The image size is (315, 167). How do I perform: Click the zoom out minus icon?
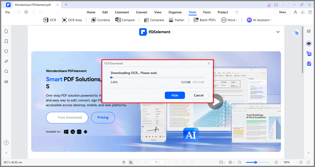point(240,162)
